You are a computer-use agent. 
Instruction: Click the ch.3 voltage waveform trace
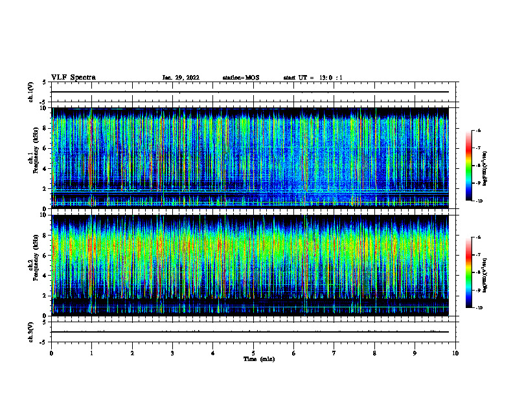(x=250, y=332)
